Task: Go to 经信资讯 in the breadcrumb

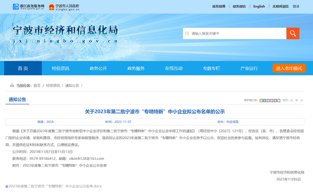Action: [53, 86]
